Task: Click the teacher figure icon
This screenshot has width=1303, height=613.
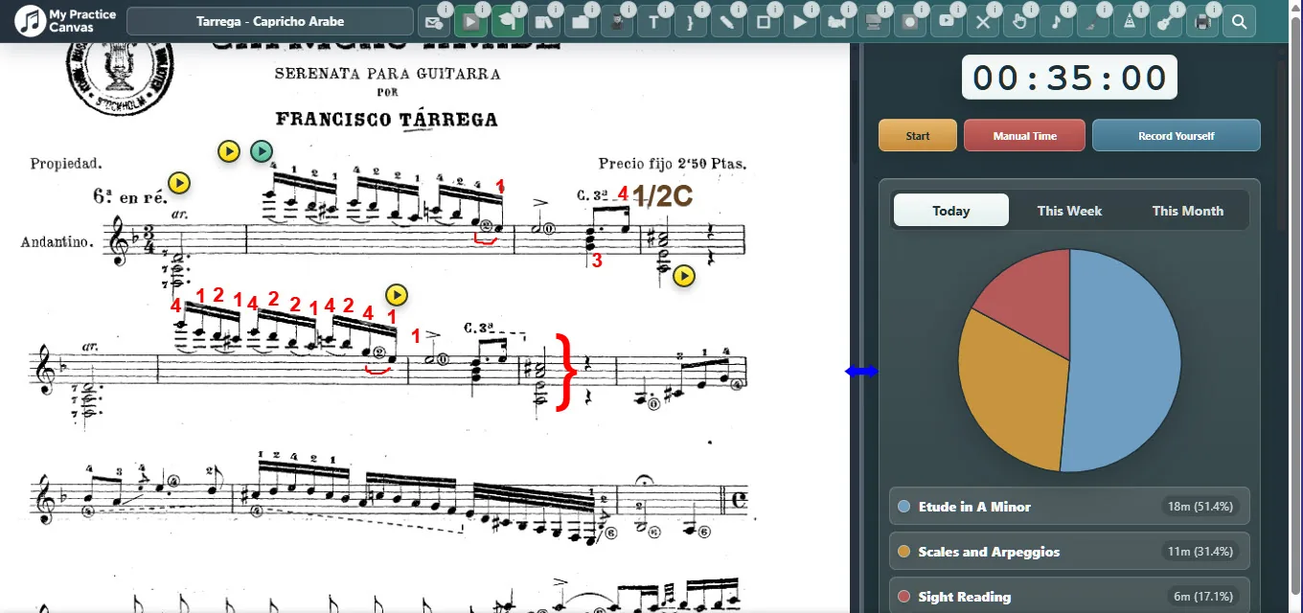Action: [x=617, y=22]
